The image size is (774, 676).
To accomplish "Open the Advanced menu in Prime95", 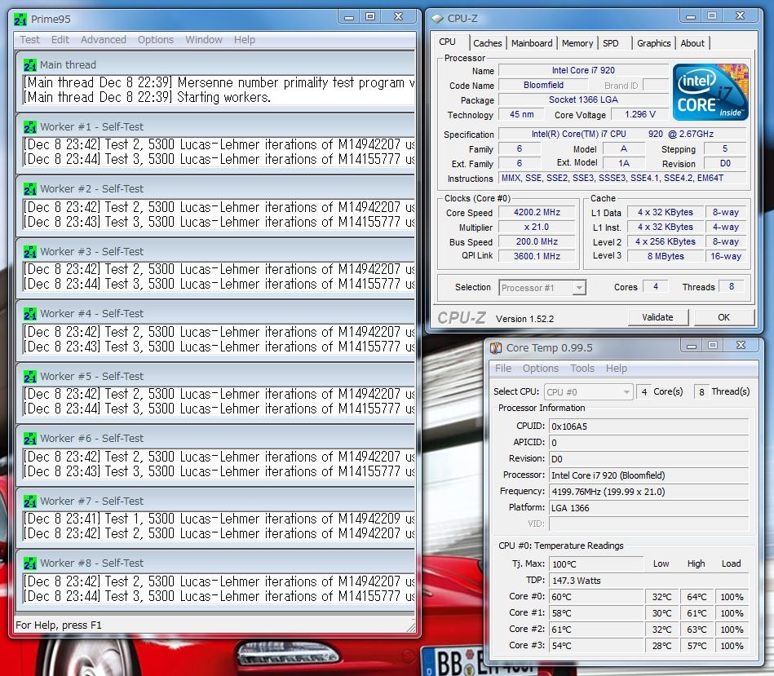I will (104, 40).
